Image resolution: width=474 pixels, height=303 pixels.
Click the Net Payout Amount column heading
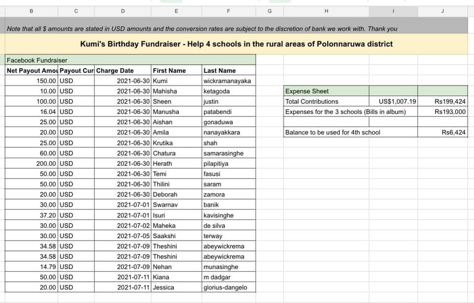point(32,71)
